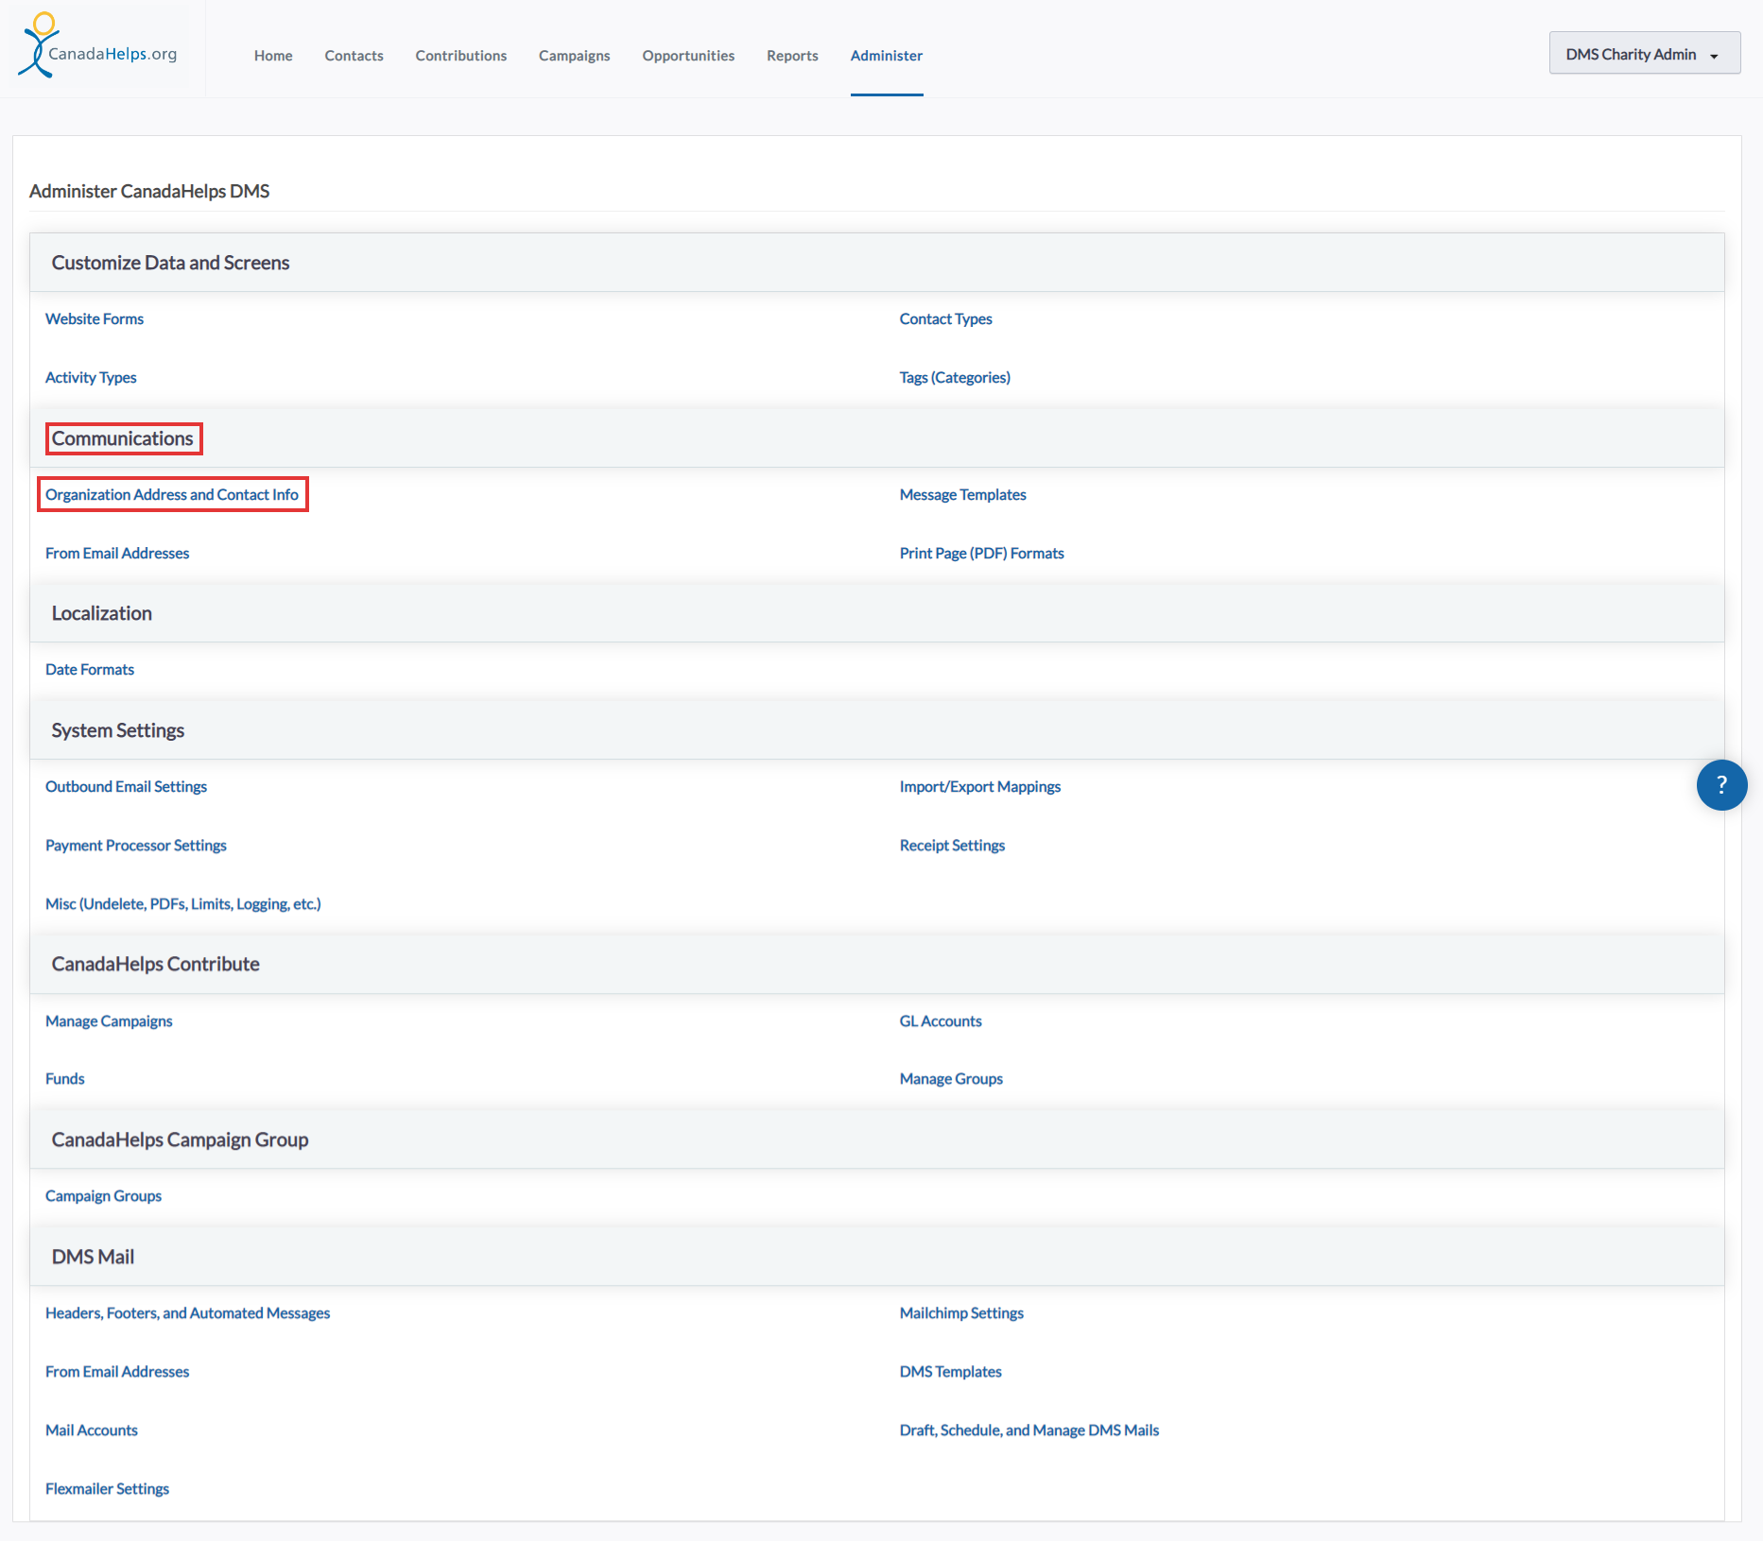Open Organization Address and Contact Info

(172, 495)
